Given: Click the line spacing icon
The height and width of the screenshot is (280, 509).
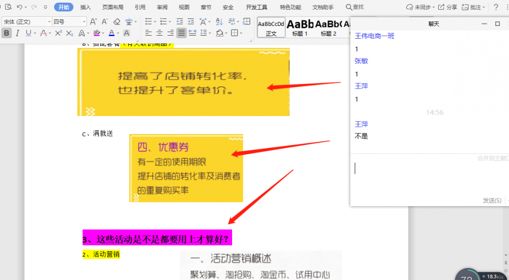Looking at the screenshot, I should (204, 33).
